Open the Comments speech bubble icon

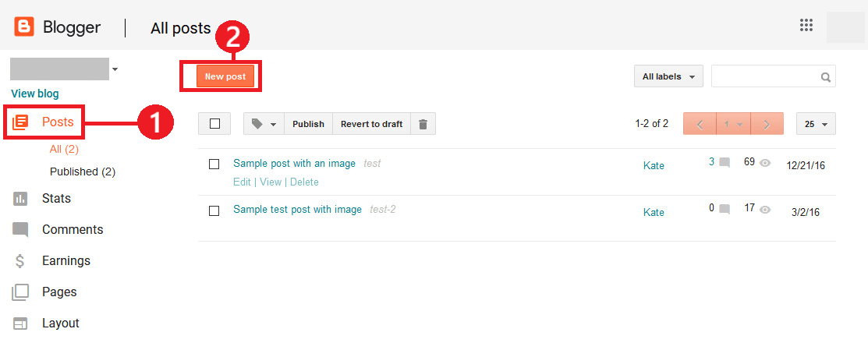point(20,230)
